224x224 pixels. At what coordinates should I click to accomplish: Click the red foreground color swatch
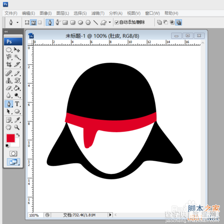(11, 138)
